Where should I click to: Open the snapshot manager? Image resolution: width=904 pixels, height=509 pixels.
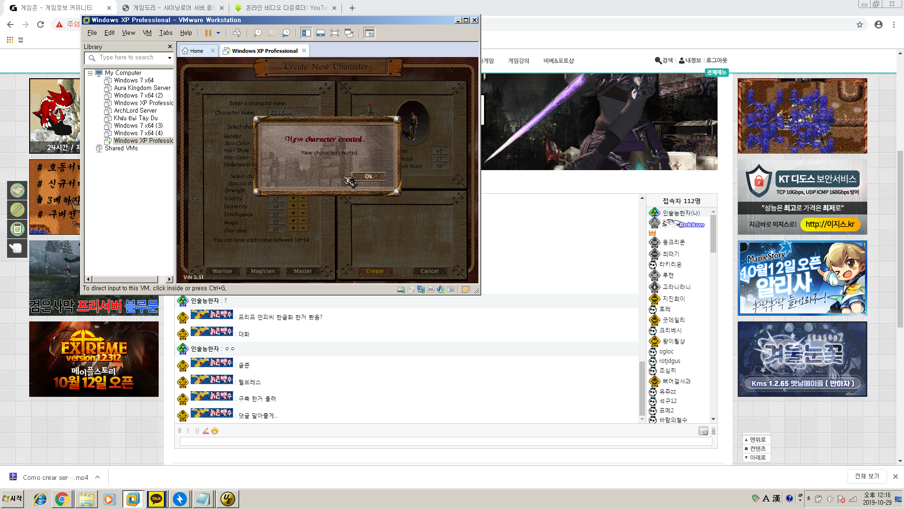click(286, 33)
